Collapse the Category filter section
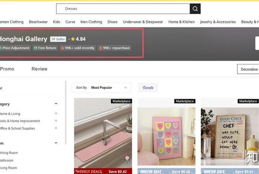 (56, 104)
